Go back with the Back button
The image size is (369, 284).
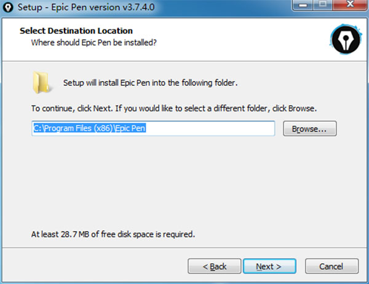215,266
